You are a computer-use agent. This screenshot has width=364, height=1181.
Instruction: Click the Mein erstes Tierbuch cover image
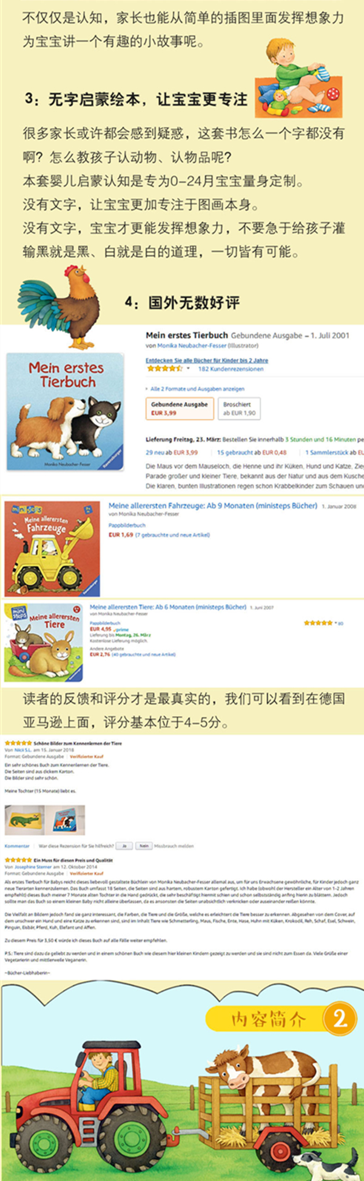pos(66,412)
